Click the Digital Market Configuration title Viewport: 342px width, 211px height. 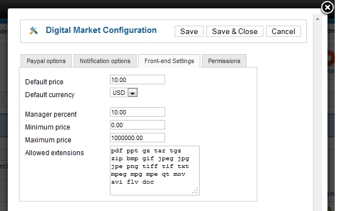(x=101, y=30)
